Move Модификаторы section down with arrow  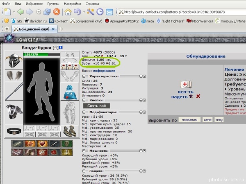pyautogui.click(x=144, y=112)
